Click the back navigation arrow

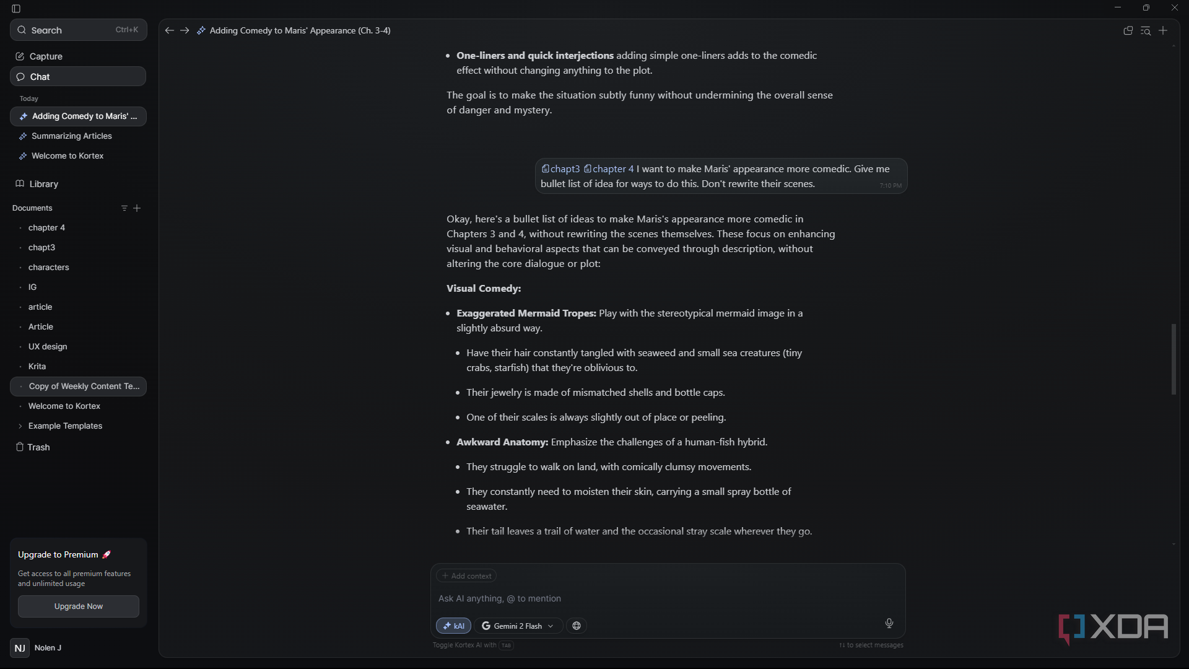[x=169, y=30]
